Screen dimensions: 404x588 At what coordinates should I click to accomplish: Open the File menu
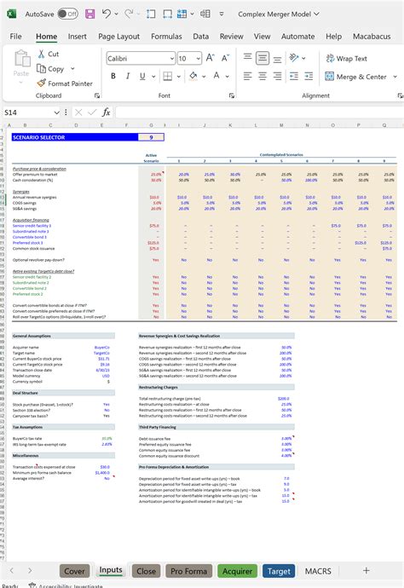coord(15,37)
